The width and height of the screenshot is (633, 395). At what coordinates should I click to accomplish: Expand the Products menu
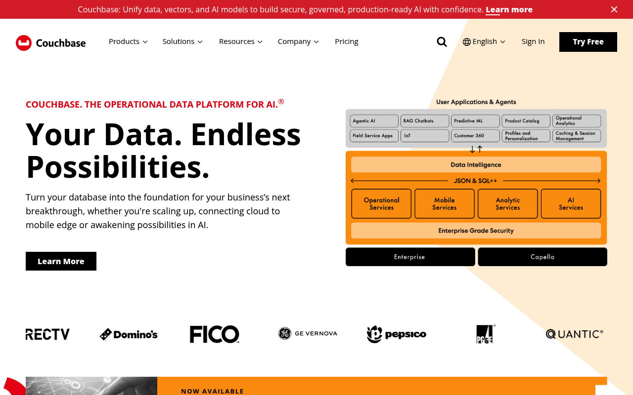click(128, 41)
